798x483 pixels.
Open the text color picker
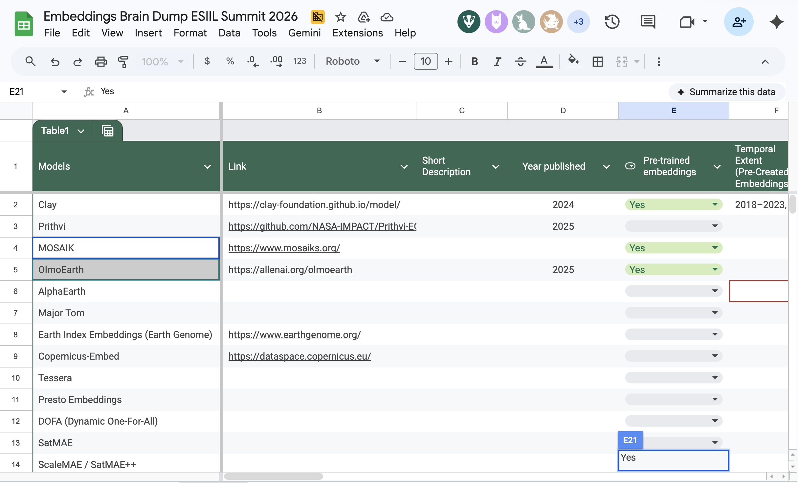[x=544, y=61]
